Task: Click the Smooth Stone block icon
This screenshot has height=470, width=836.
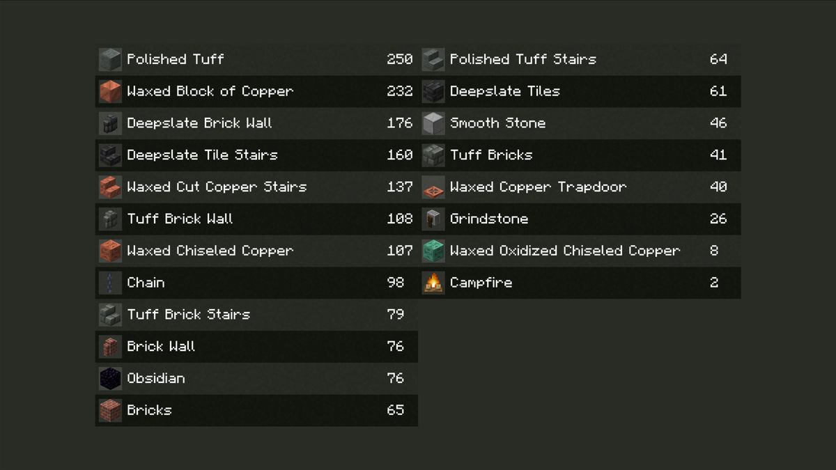Action: point(433,123)
